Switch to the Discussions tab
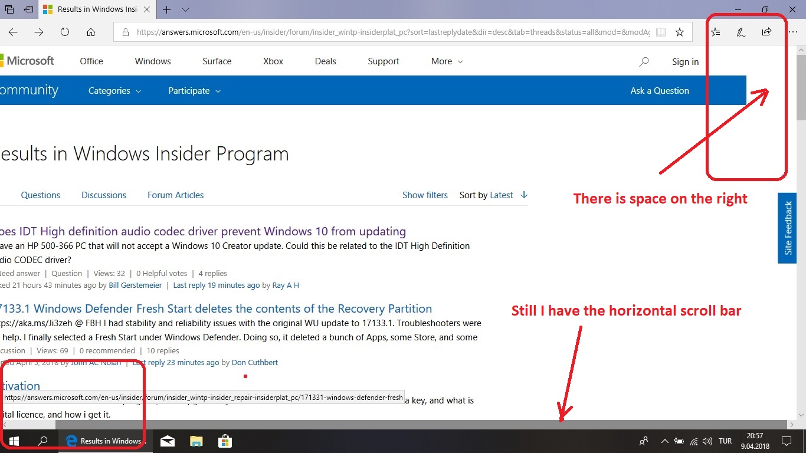Screen dimensions: 806x453 click(104, 195)
